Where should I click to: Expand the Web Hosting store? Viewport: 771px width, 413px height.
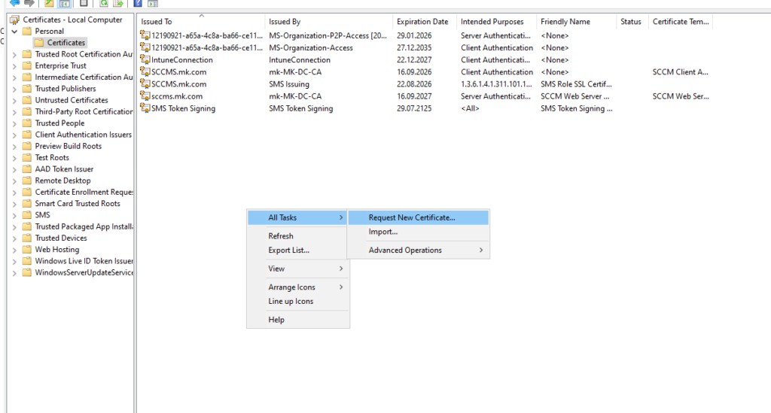point(15,250)
